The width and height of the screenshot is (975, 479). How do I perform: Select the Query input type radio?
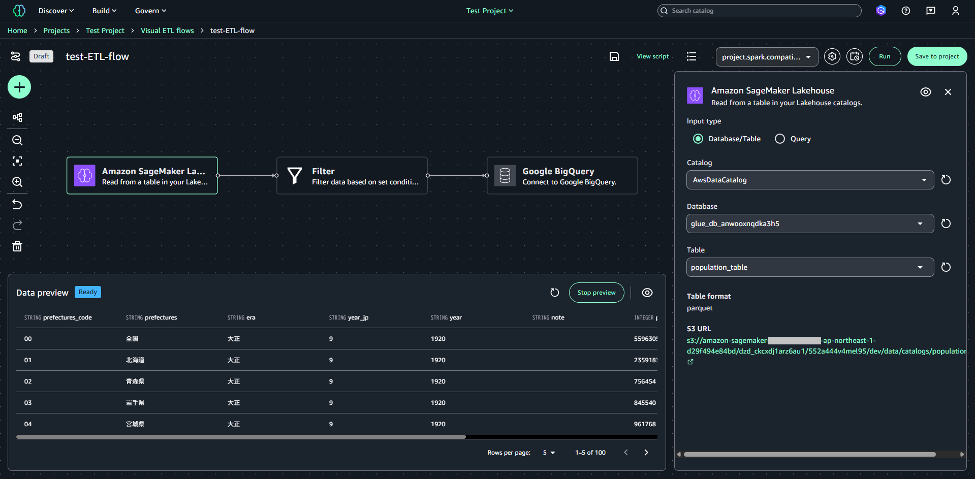tap(780, 139)
